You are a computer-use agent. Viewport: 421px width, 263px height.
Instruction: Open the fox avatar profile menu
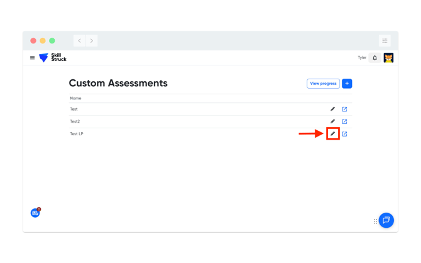click(x=388, y=58)
